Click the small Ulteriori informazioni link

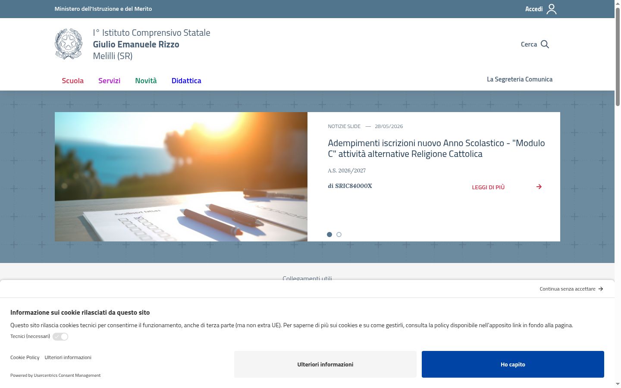pyautogui.click(x=68, y=357)
